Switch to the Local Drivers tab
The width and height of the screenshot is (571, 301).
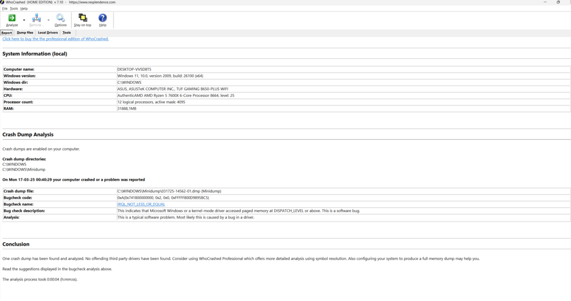(x=48, y=32)
